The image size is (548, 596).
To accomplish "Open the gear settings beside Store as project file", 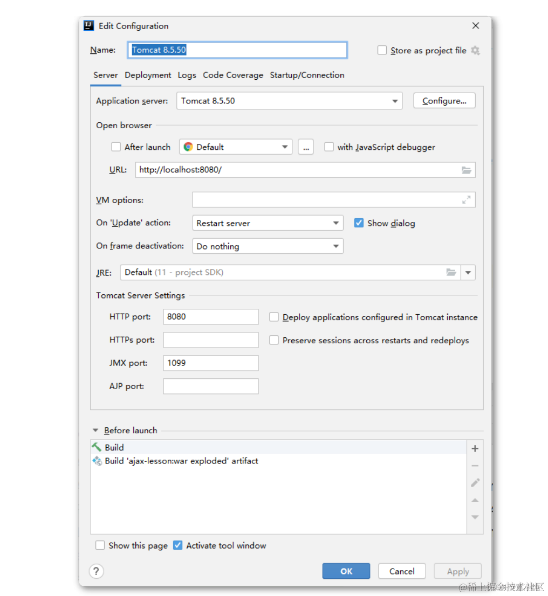I will (475, 50).
